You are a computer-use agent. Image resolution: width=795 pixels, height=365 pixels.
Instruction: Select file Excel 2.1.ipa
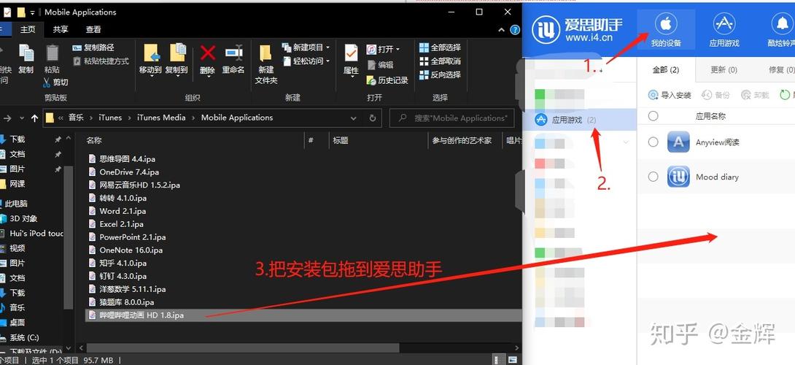[x=121, y=224]
